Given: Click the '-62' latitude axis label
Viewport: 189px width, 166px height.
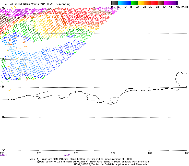Looking at the screenshot, I should coord(2,32).
